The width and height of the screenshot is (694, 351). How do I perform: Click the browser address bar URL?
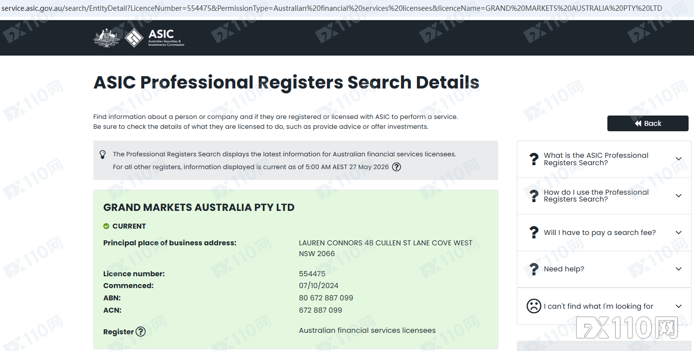pos(332,8)
